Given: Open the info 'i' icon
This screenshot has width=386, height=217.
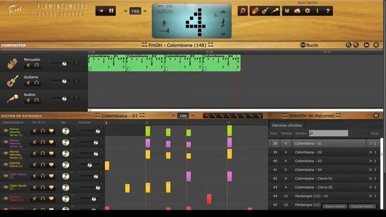Looking at the screenshot, I should [x=317, y=11].
